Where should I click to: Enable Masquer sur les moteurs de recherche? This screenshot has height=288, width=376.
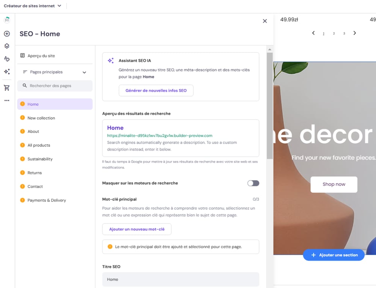click(x=253, y=183)
